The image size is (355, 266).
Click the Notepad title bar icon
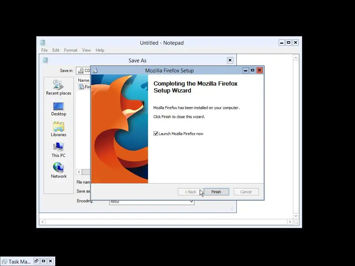(43, 43)
